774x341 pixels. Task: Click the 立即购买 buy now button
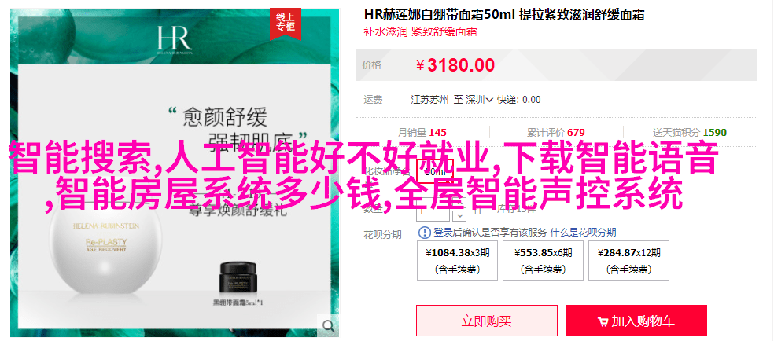(x=487, y=321)
